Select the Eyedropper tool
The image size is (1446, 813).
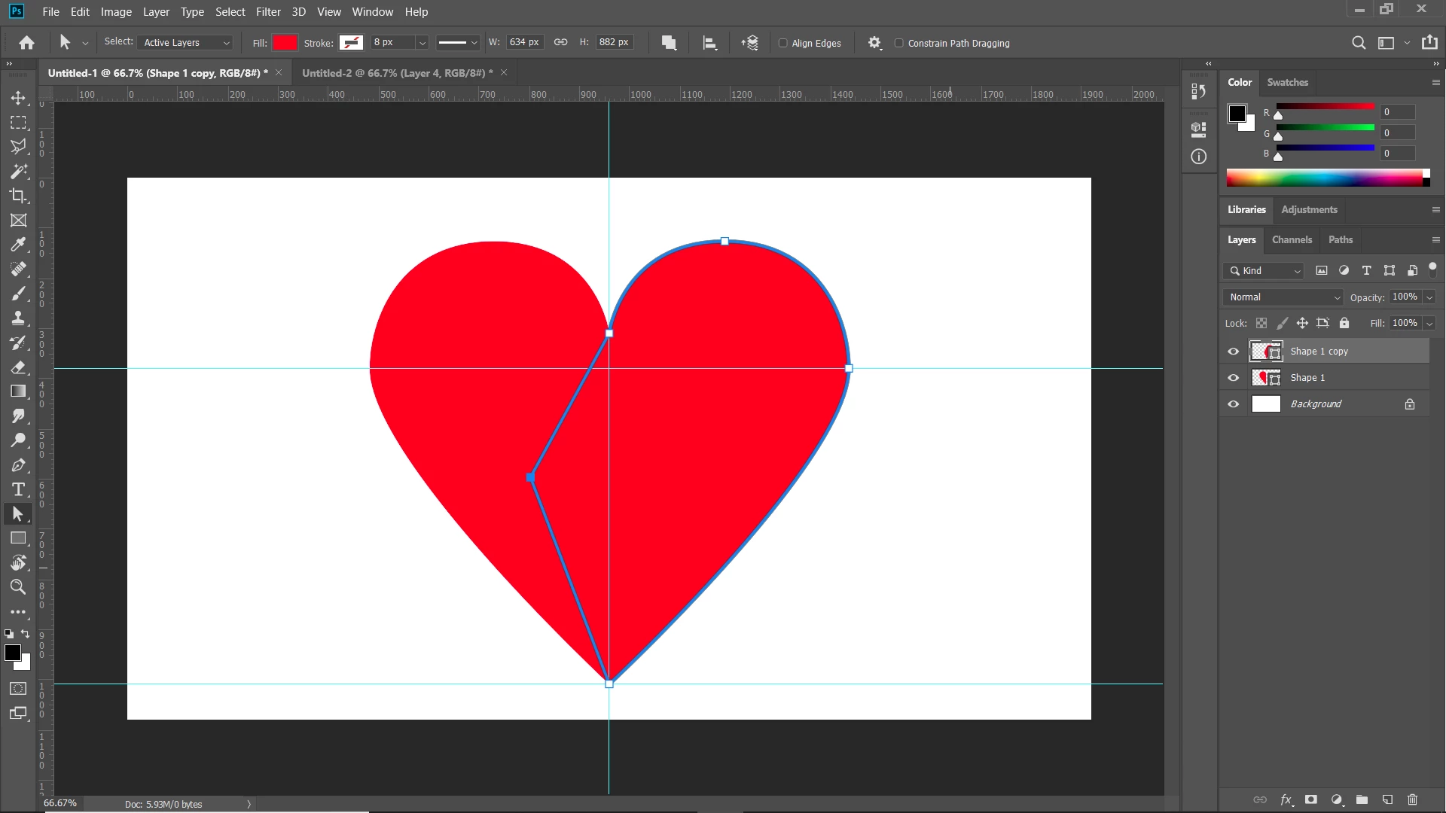click(18, 245)
